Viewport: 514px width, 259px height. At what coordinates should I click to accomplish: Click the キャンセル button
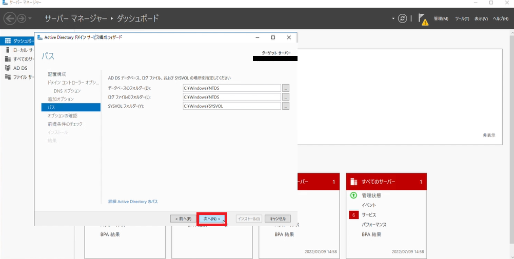(278, 218)
